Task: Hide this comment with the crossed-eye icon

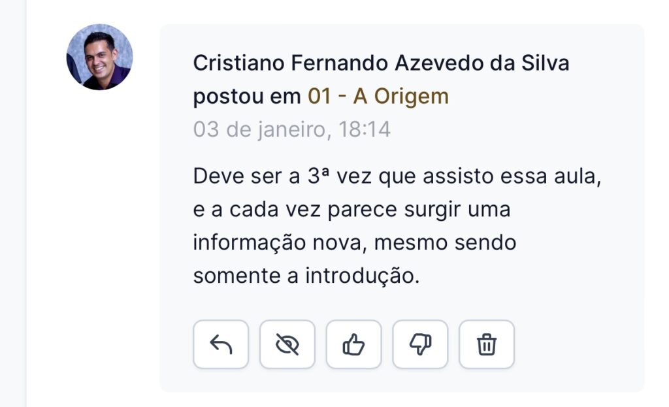Action: (x=287, y=344)
